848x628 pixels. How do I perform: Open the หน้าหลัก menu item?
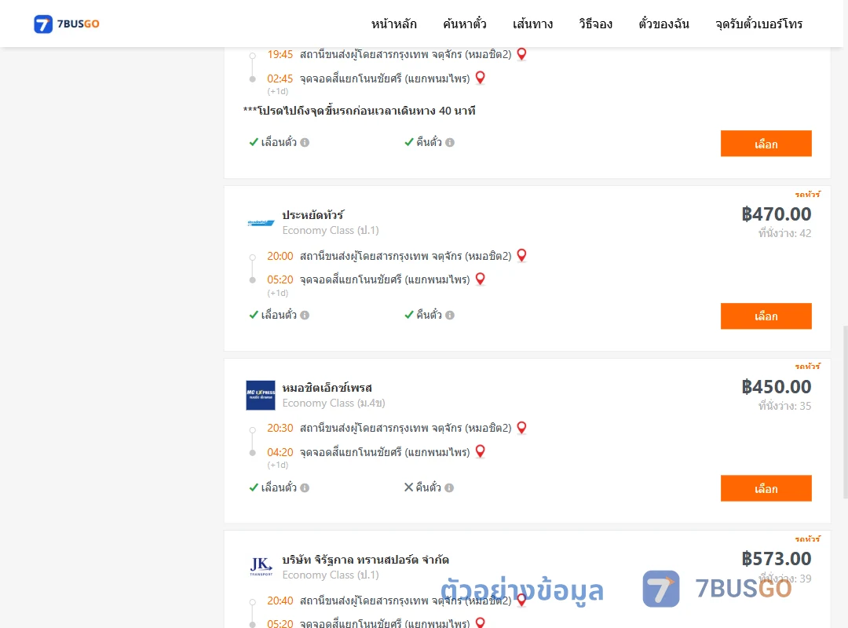click(393, 24)
